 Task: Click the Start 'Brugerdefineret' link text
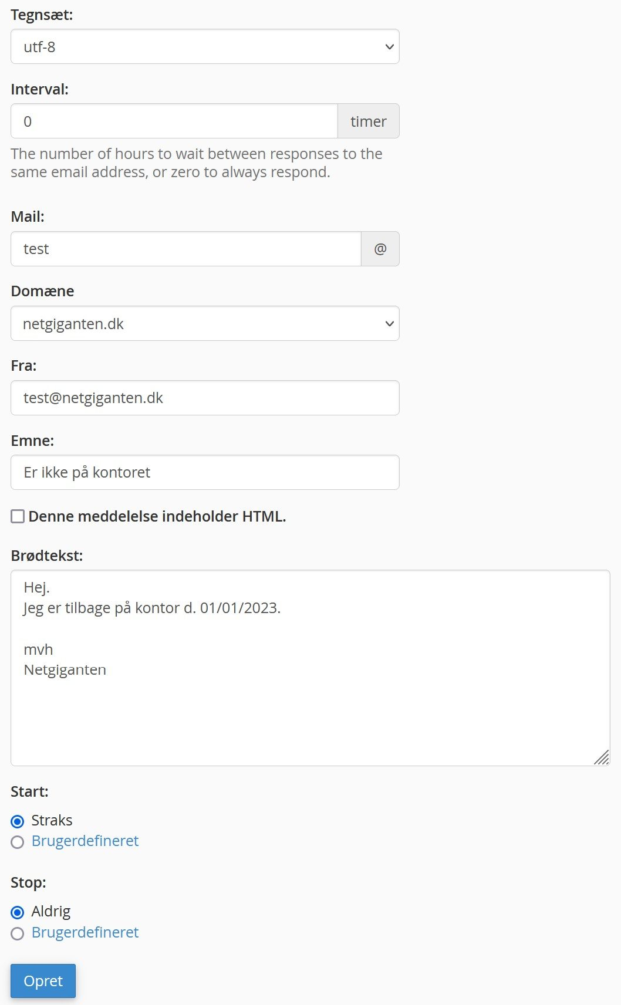tap(85, 841)
